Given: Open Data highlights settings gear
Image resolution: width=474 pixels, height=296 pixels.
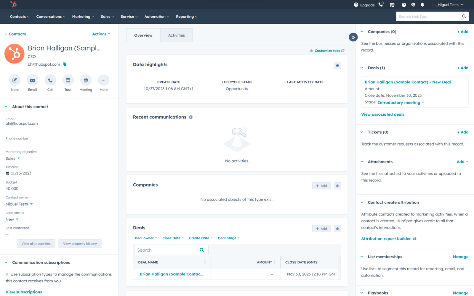Looking at the screenshot, I should (x=337, y=65).
